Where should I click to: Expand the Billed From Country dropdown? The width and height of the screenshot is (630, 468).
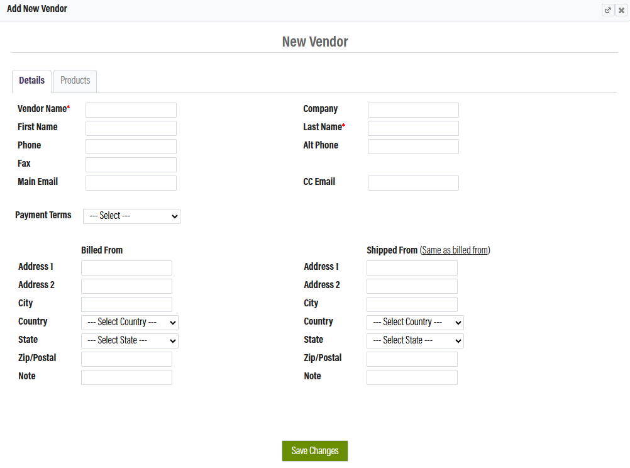click(130, 322)
